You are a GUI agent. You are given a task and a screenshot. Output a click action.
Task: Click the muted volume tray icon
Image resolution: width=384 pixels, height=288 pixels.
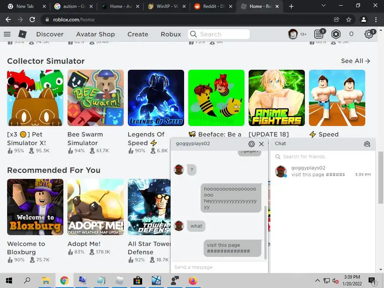click(x=335, y=280)
